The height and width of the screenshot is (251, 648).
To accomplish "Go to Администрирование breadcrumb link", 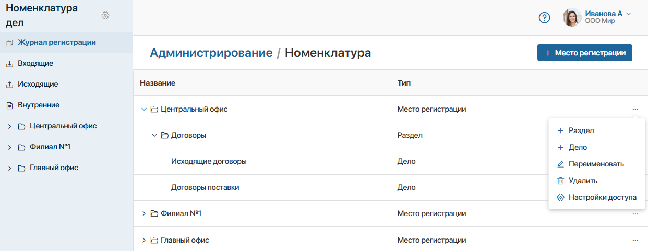I will 211,53.
